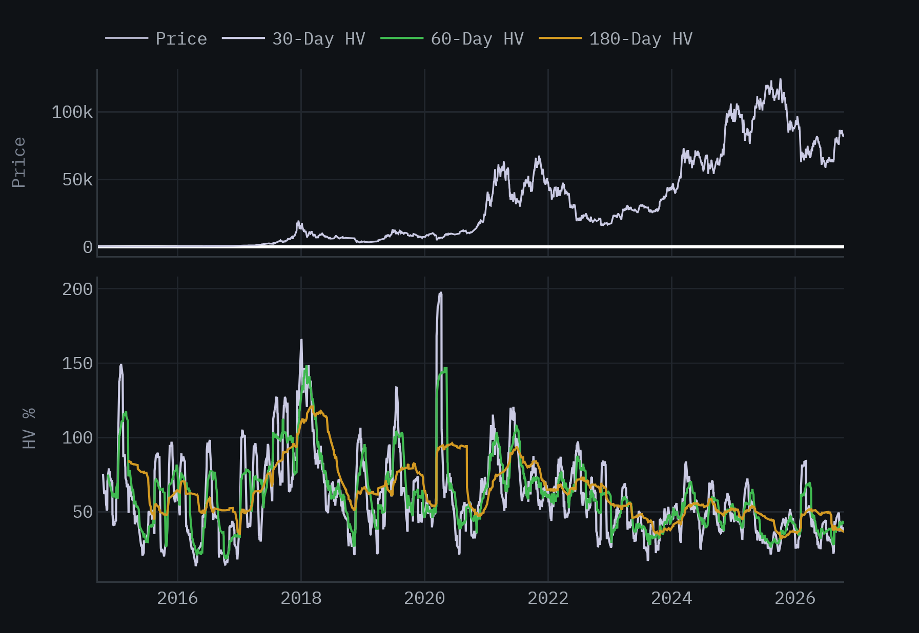Click the 2016 x-axis label
The width and height of the screenshot is (919, 633).
[x=177, y=598]
